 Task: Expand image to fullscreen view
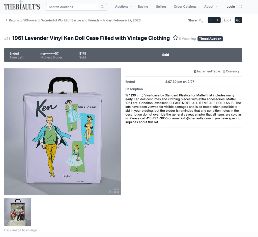[x=117, y=191]
